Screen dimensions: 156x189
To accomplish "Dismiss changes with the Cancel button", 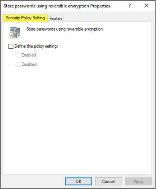I will (x=108, y=181).
